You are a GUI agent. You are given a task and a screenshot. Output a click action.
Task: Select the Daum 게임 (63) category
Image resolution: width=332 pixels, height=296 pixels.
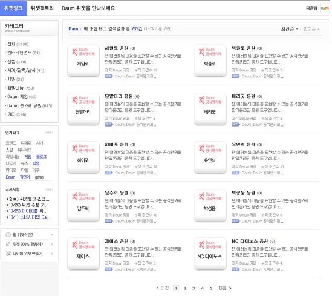pos(22,97)
